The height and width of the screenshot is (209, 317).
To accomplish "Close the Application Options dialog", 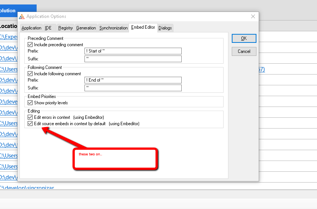I will pos(253,16).
